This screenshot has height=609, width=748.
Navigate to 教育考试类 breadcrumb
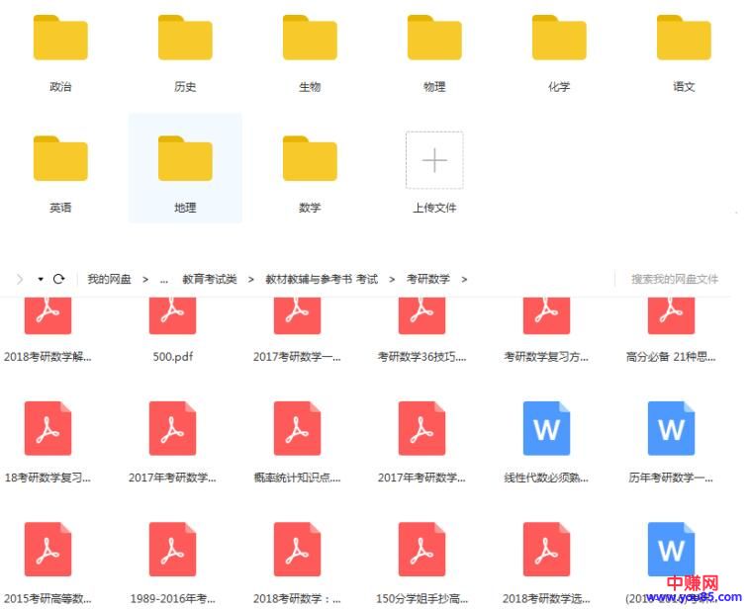coord(210,280)
